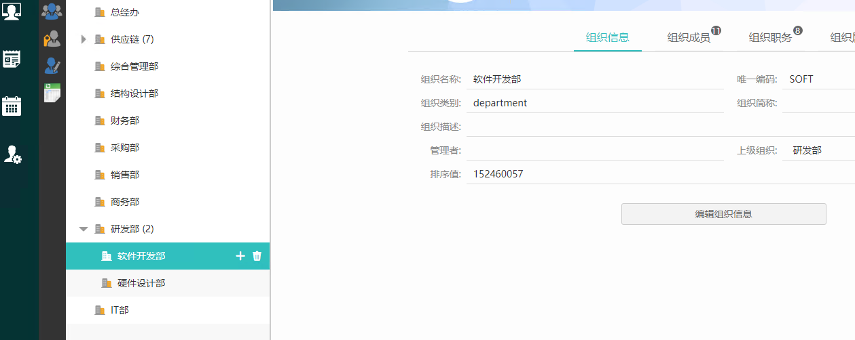Open the news board icon in dark sidebar
Viewport: 855px width, 340px height.
coord(12,59)
